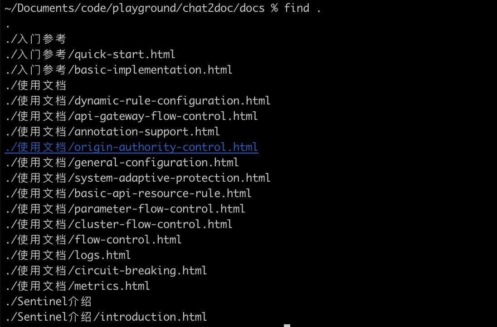
Task: Click the logs.html file path
Action: pyautogui.click(x=68, y=255)
